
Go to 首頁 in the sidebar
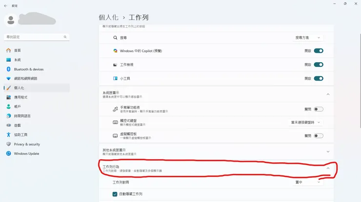[37, 50]
